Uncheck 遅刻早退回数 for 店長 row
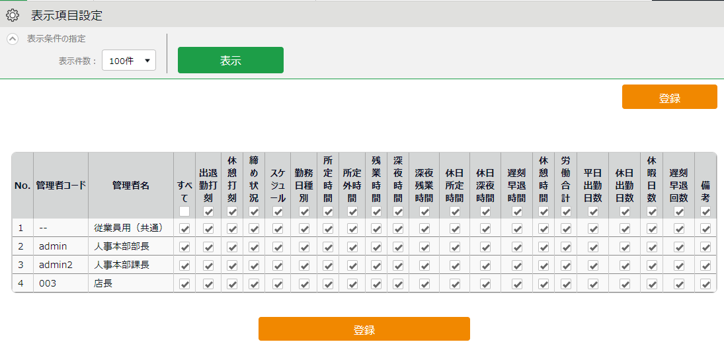724x344 pixels. (x=678, y=284)
